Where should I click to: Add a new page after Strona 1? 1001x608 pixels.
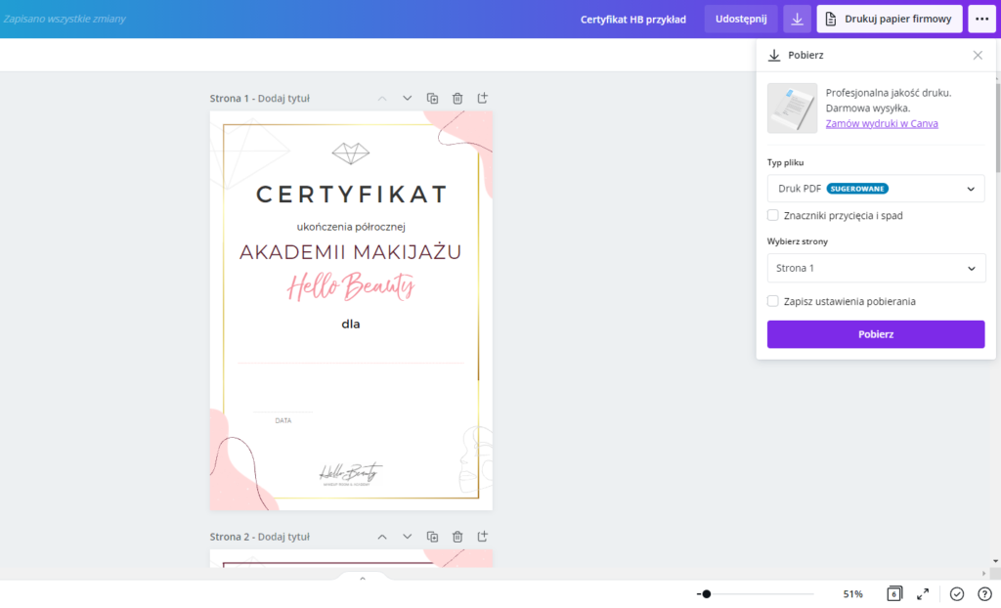coord(483,99)
